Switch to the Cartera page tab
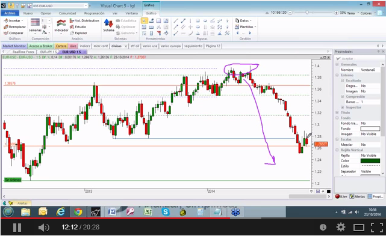 (x=61, y=46)
